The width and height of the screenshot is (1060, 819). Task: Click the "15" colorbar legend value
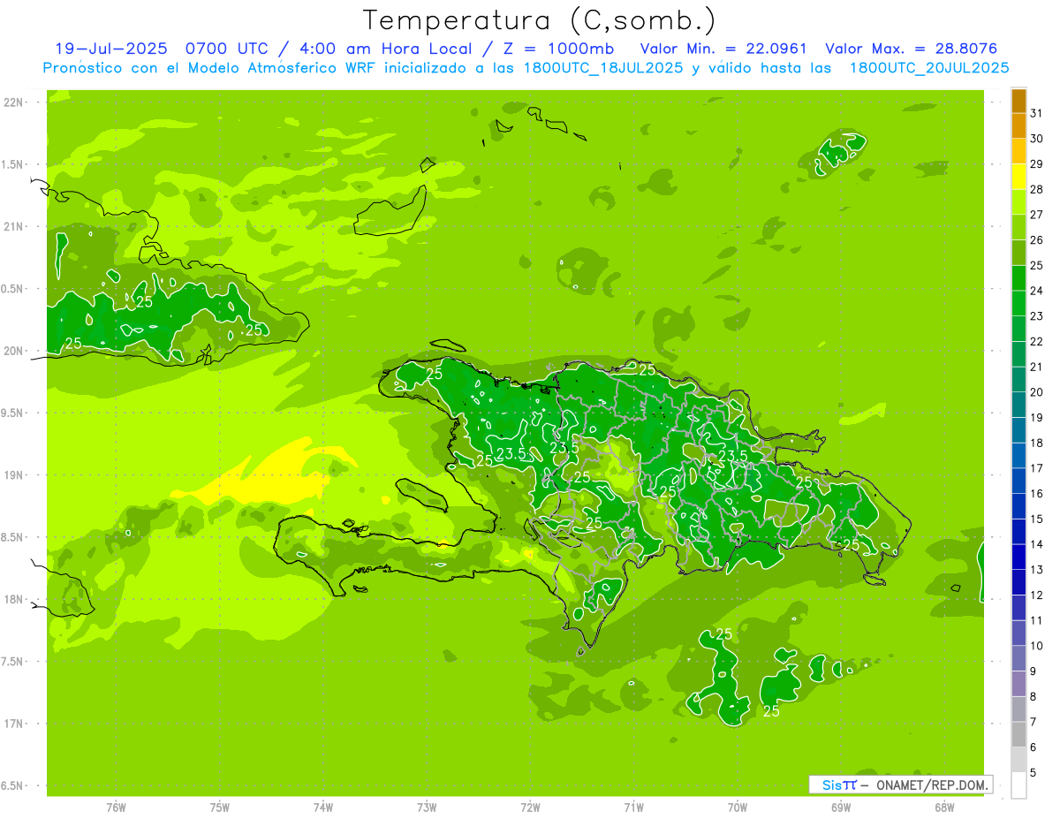[x=1037, y=519]
